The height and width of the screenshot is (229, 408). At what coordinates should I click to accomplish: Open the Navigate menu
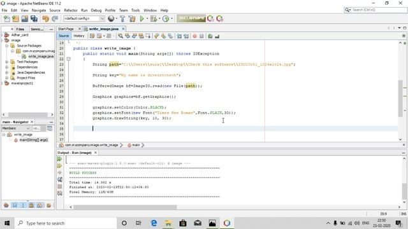tap(39, 10)
